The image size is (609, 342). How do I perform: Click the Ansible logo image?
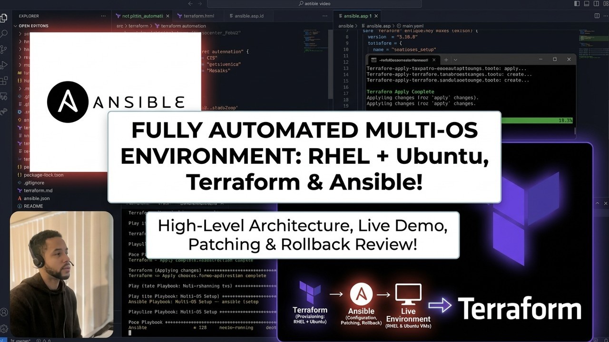click(x=116, y=102)
